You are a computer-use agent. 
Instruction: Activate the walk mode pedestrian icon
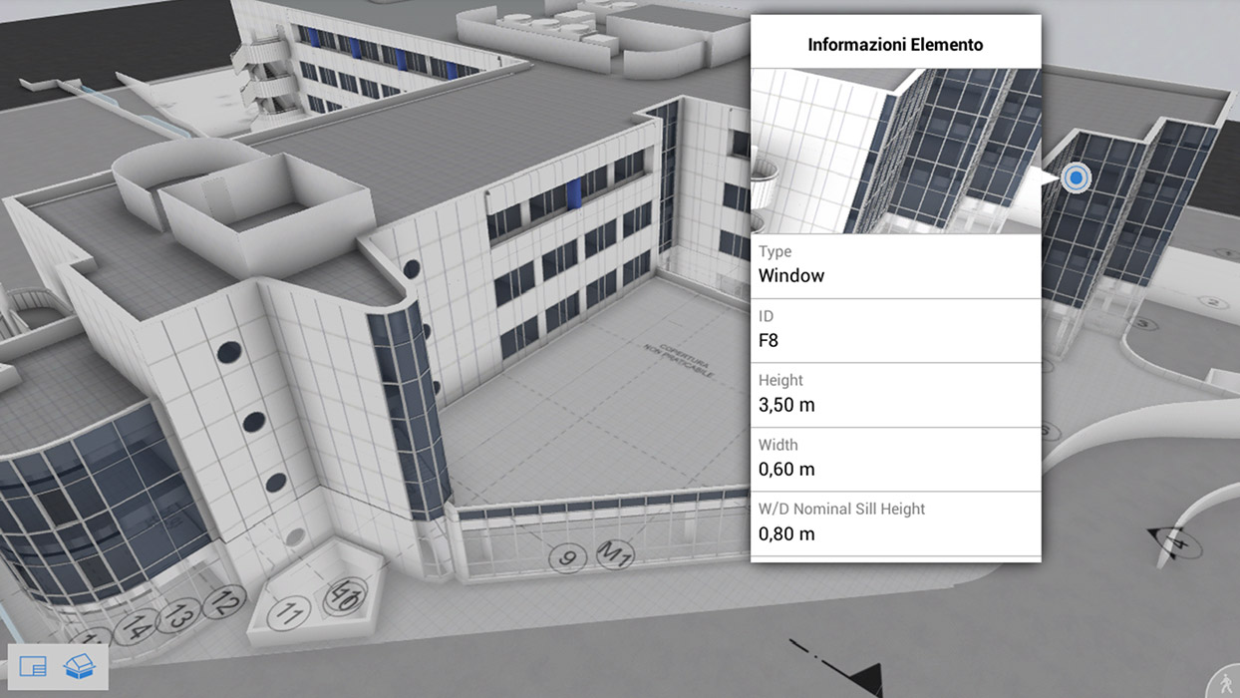[1224, 683]
